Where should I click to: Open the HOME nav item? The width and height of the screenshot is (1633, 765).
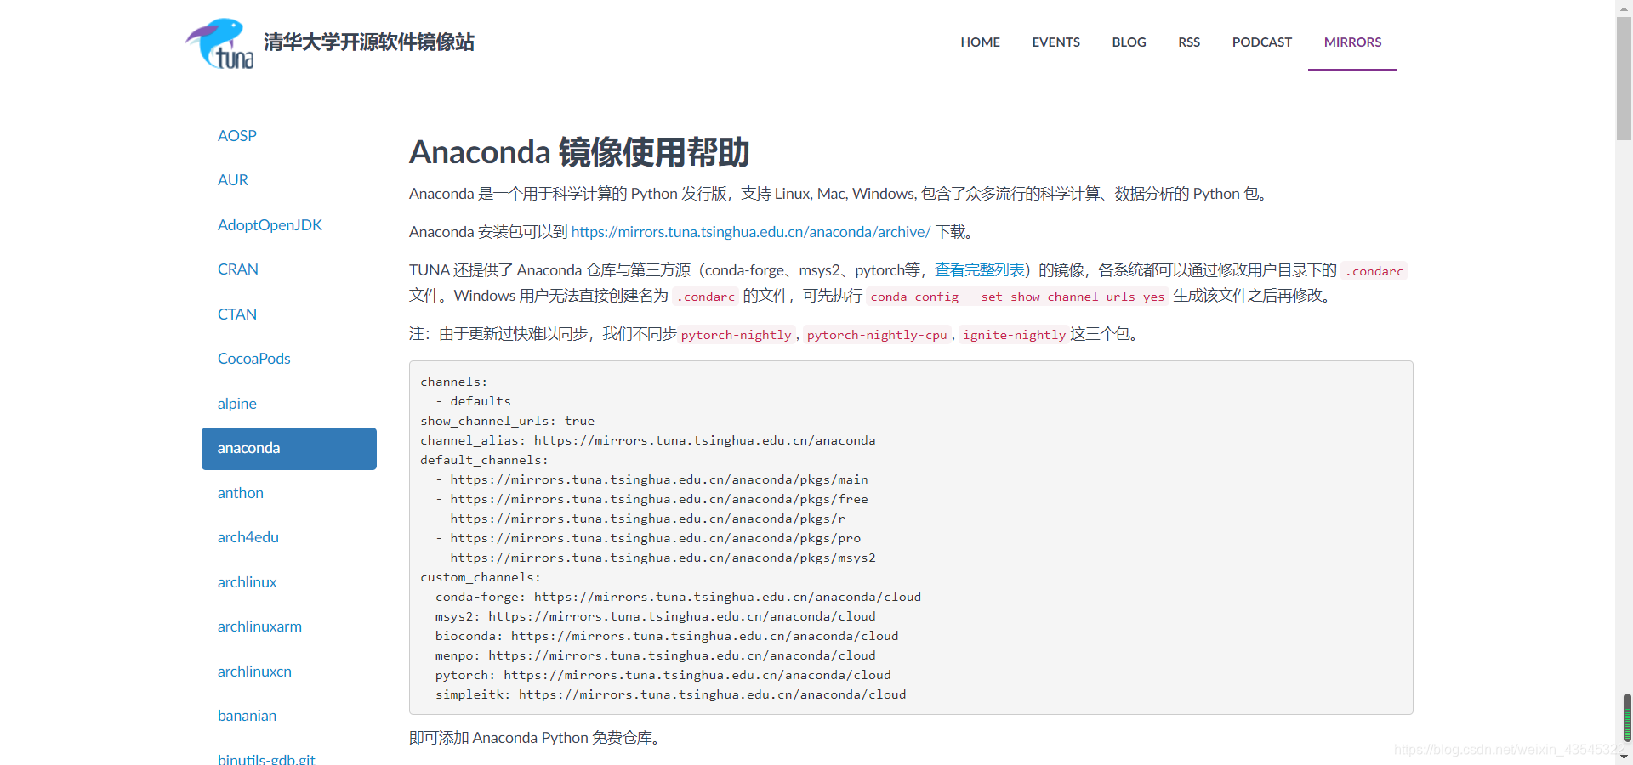point(980,42)
